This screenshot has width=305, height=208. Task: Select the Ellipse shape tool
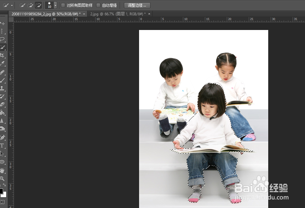[2, 162]
